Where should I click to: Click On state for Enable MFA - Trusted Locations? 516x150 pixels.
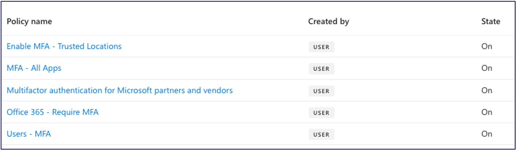487,46
